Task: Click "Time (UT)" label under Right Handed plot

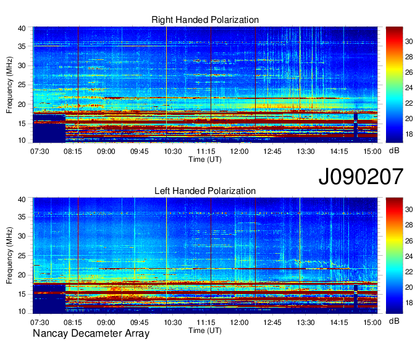Action: coord(205,159)
